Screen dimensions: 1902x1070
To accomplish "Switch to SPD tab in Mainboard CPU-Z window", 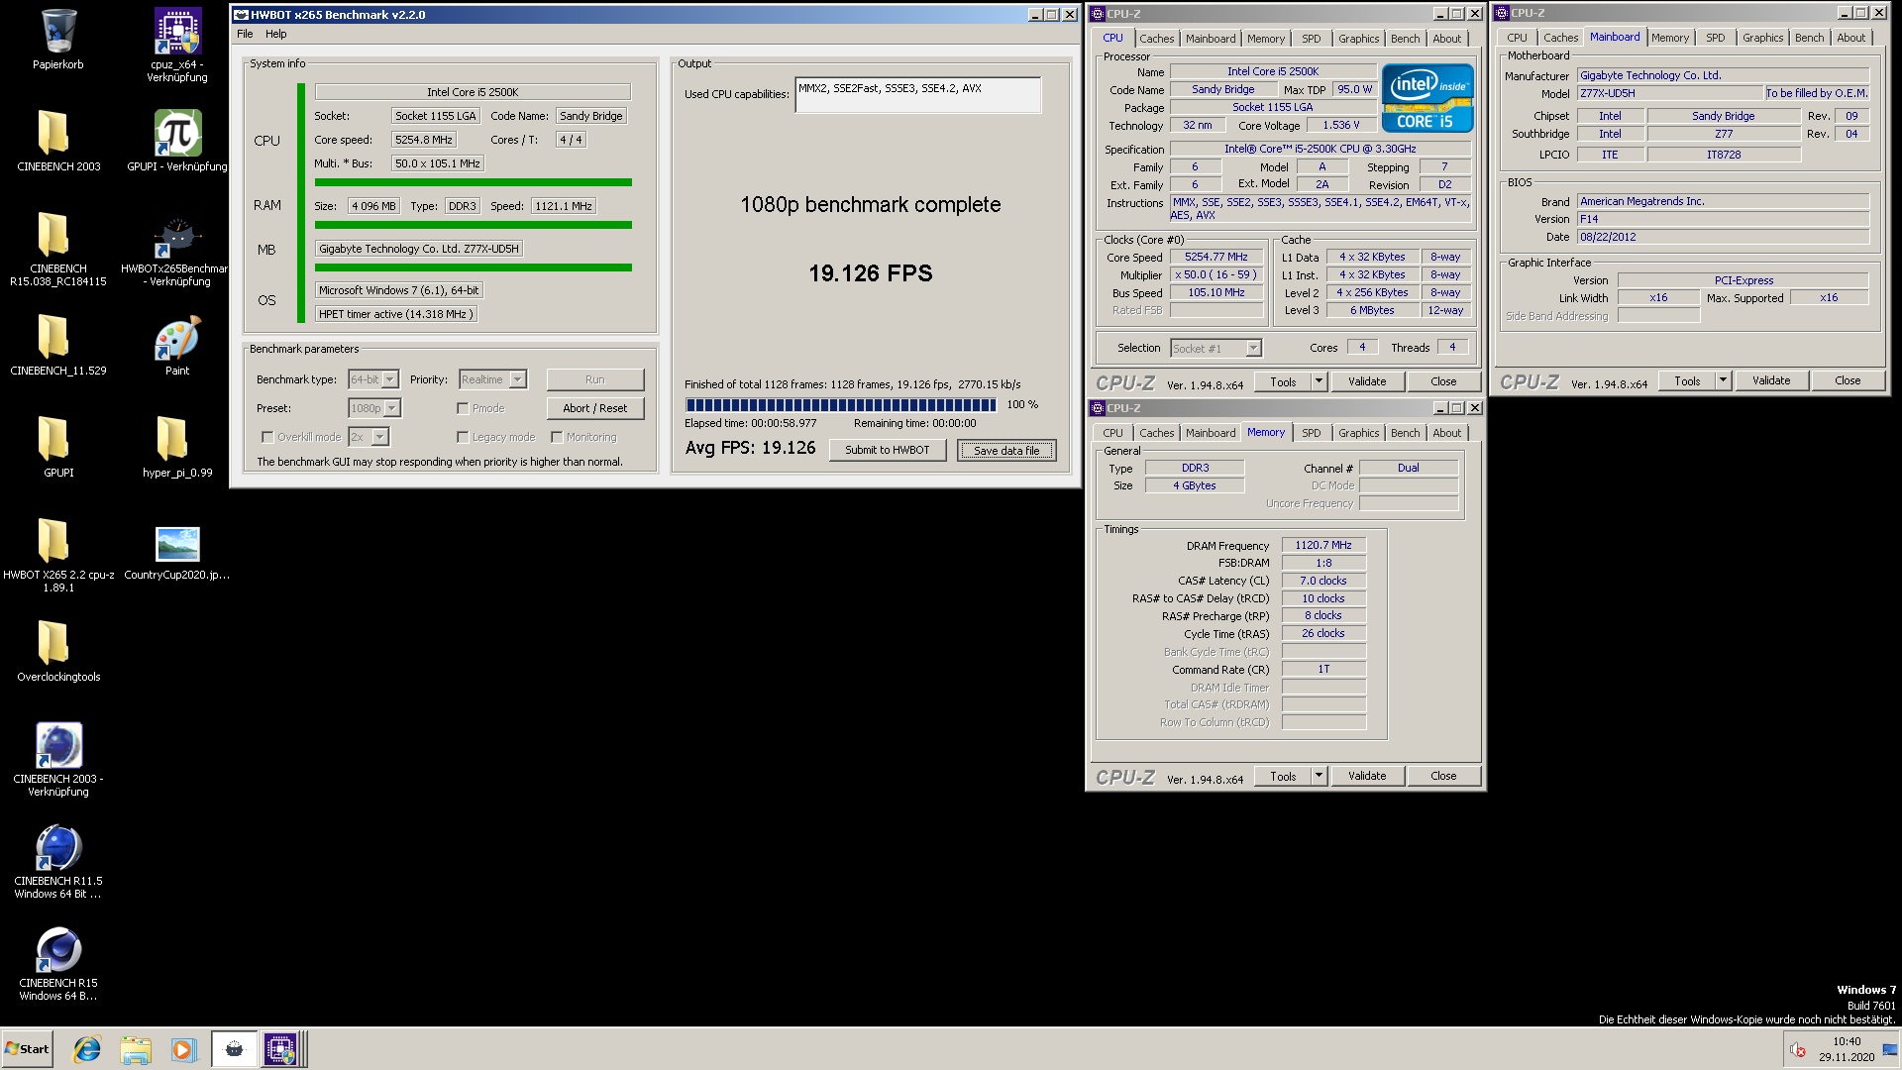I will [x=1715, y=38].
